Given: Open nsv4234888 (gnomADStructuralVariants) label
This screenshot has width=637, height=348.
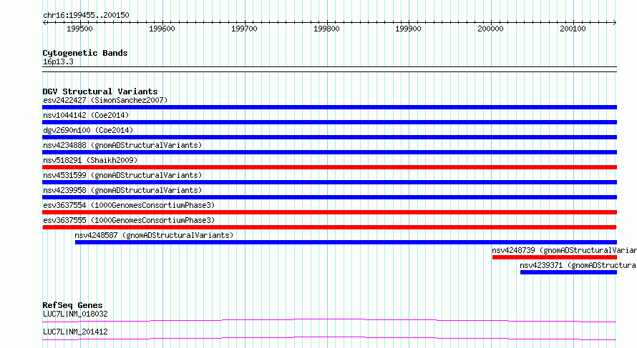Looking at the screenshot, I should pos(122,145).
